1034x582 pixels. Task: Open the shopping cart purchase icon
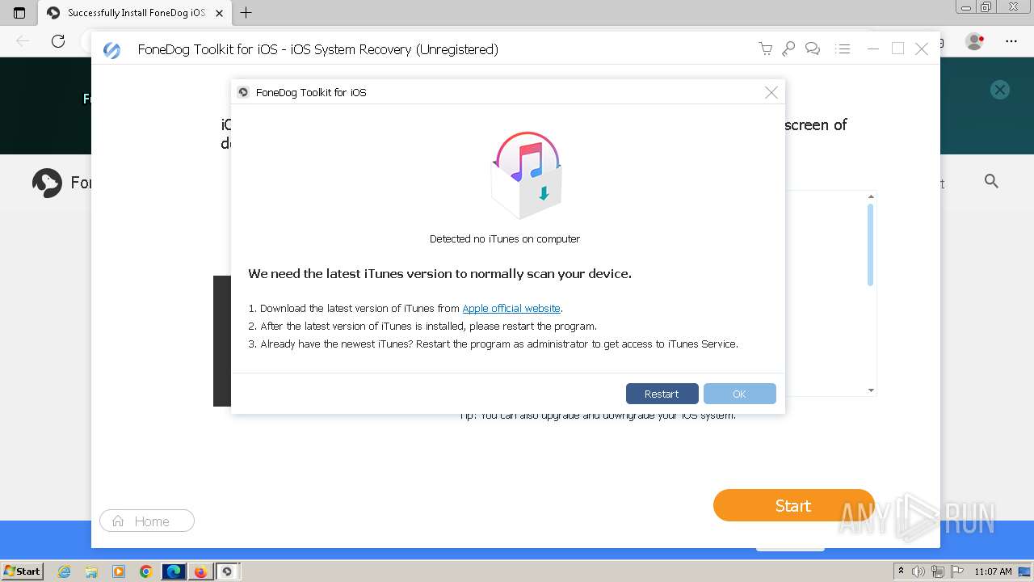coord(765,49)
